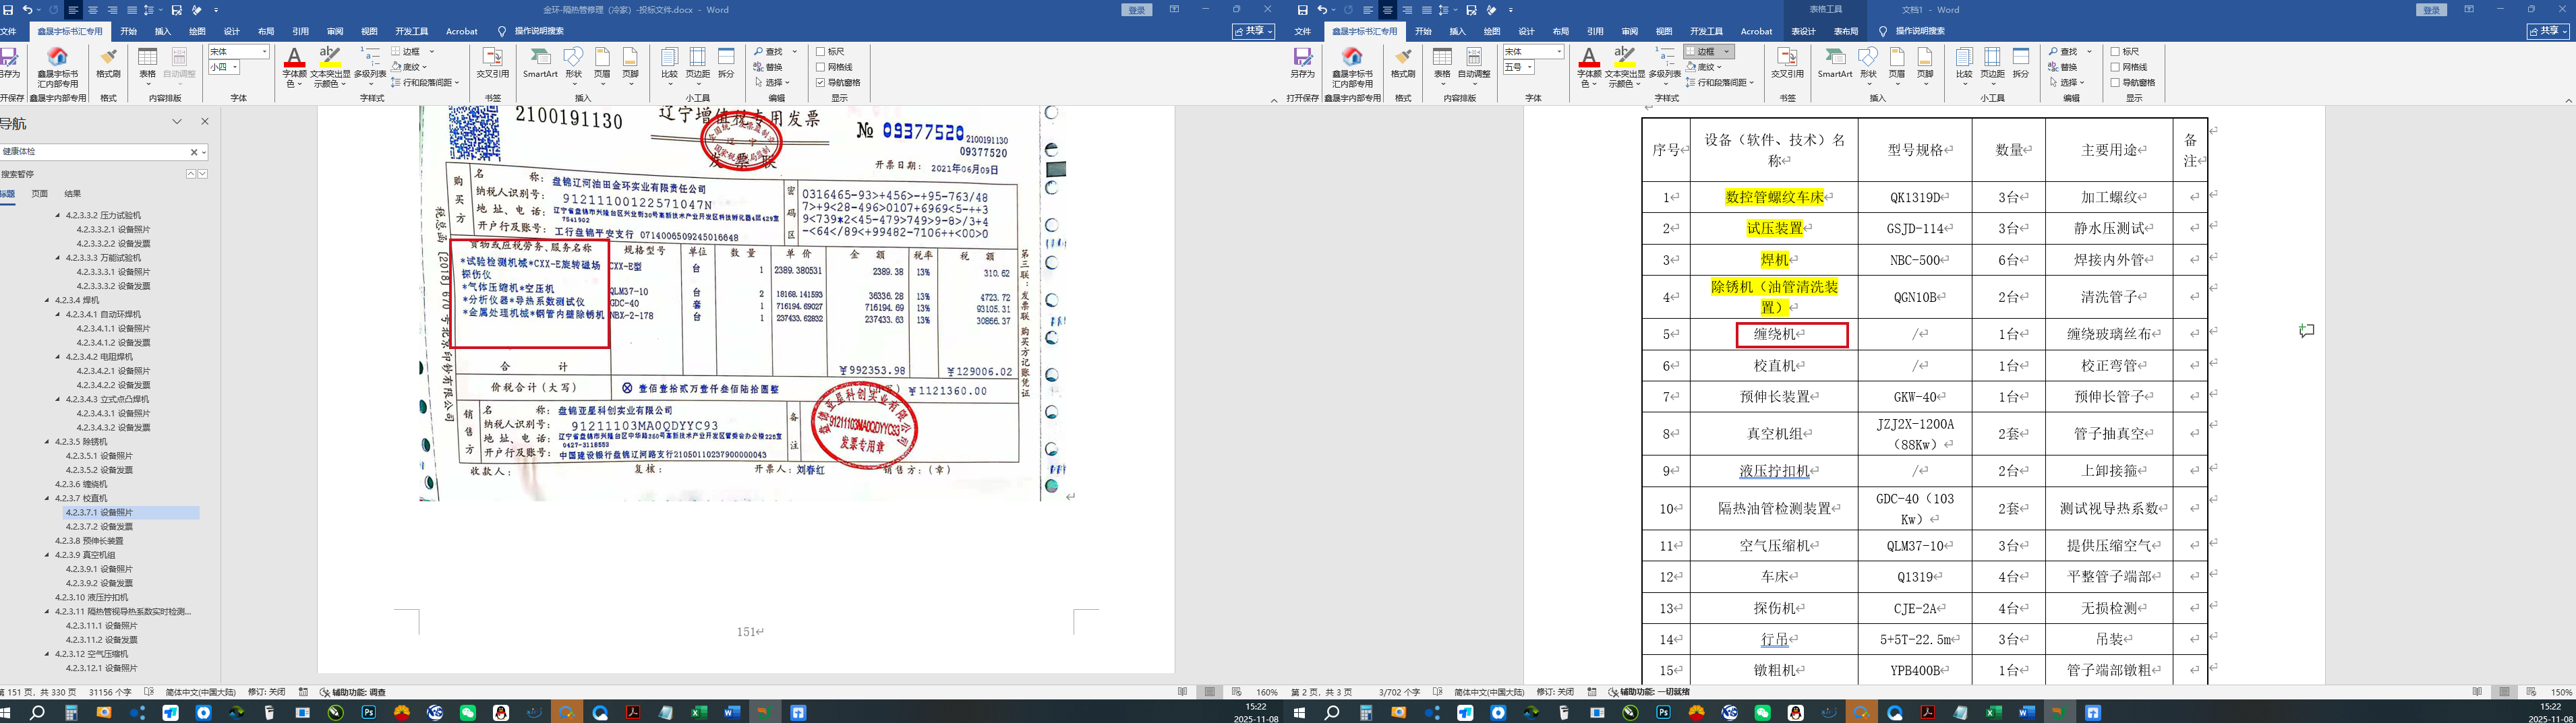Uncheck 导航窗格 navigation pane checkbox in left window
The image size is (2576, 723).
coord(821,83)
